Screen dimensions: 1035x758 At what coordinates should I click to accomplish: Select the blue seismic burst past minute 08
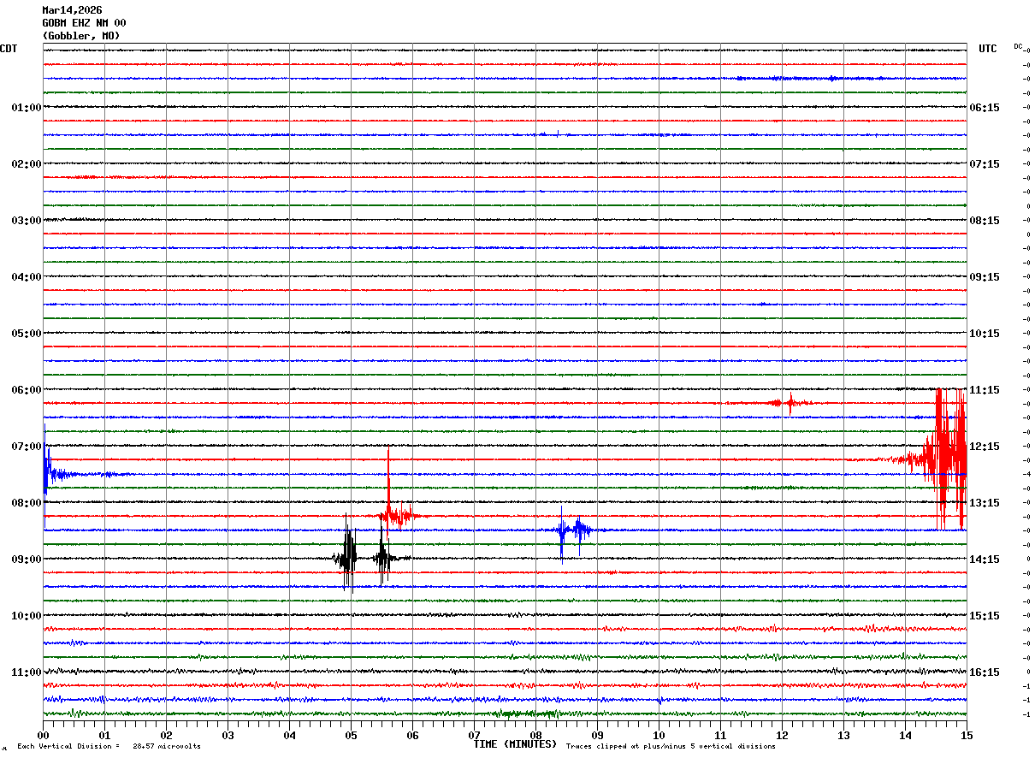coord(573,532)
